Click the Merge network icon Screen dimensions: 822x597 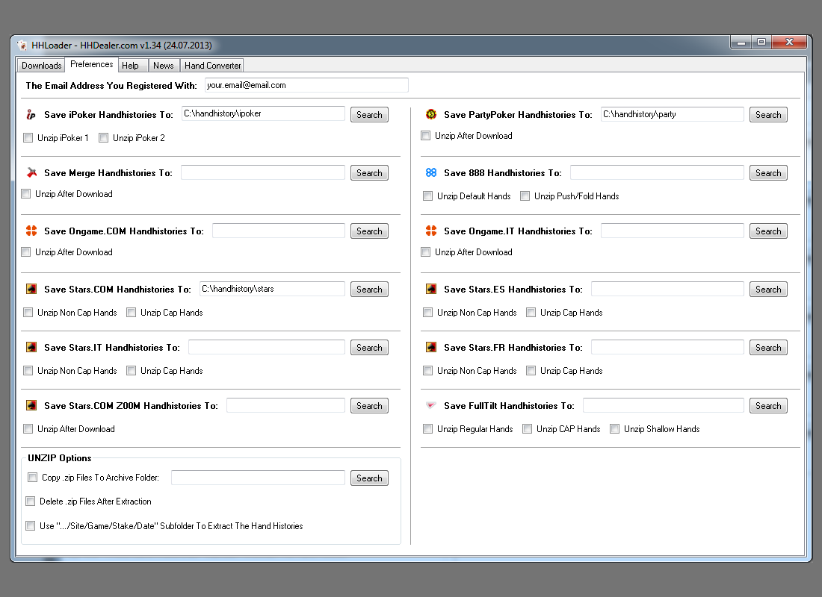point(31,173)
